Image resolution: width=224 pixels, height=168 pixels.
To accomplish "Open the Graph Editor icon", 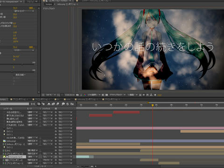I will coord(72,104).
